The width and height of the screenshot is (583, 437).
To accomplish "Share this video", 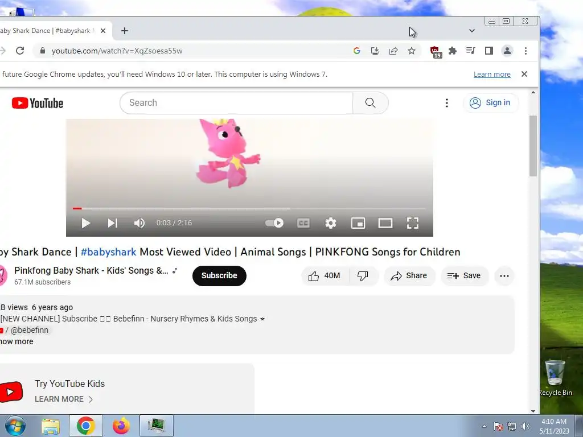I will (409, 276).
